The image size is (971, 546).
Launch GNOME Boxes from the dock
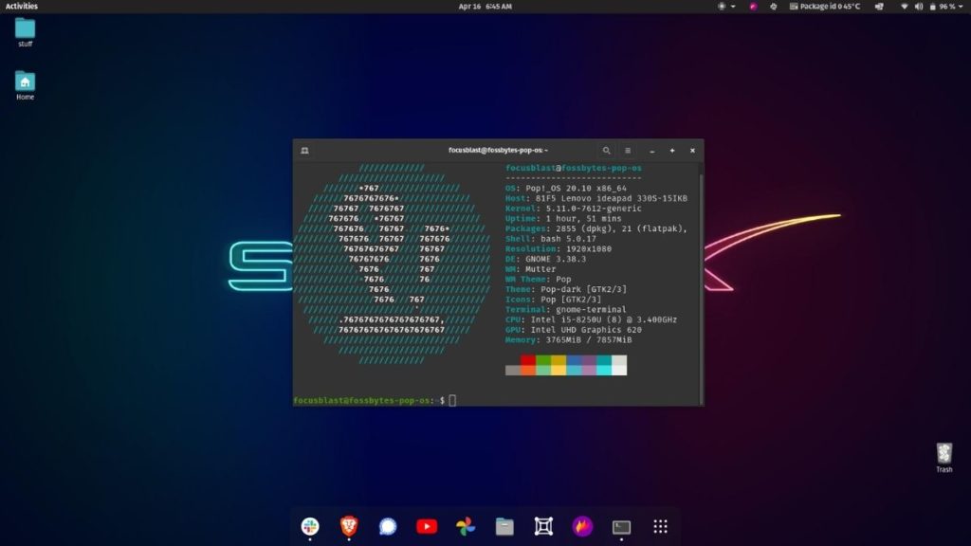pyautogui.click(x=542, y=527)
